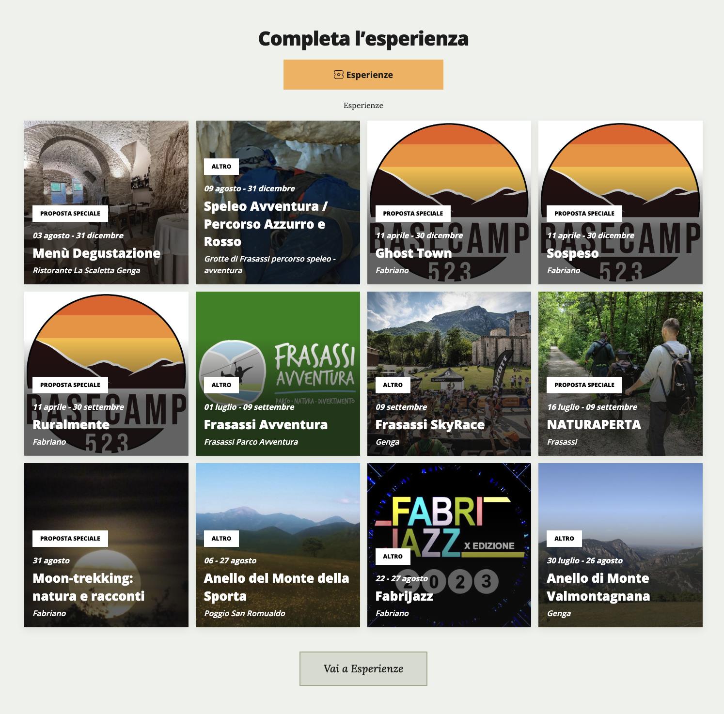Open the Menù Degustazione card

click(x=106, y=202)
